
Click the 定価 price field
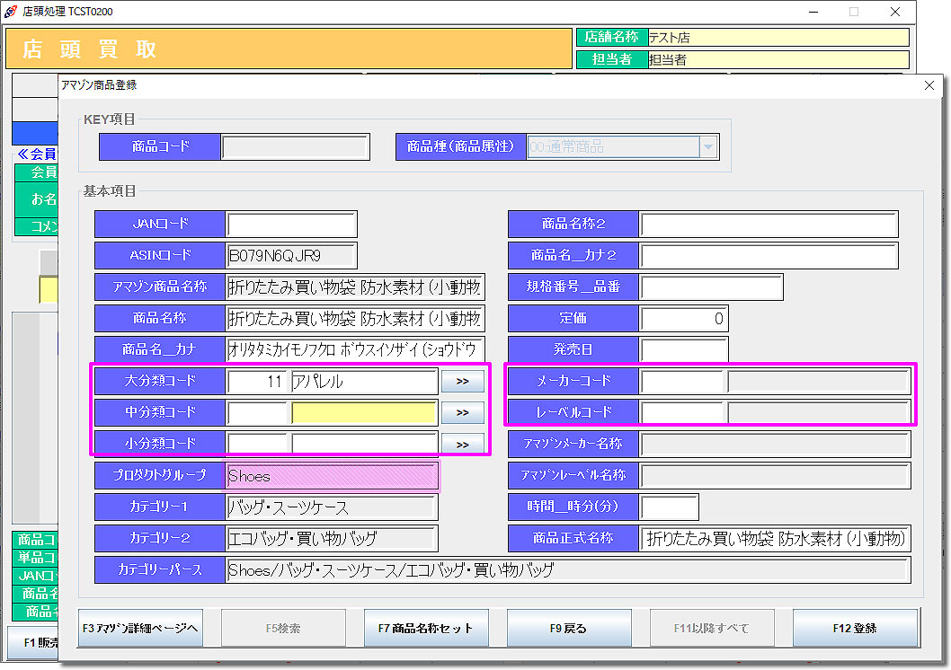[x=683, y=319]
